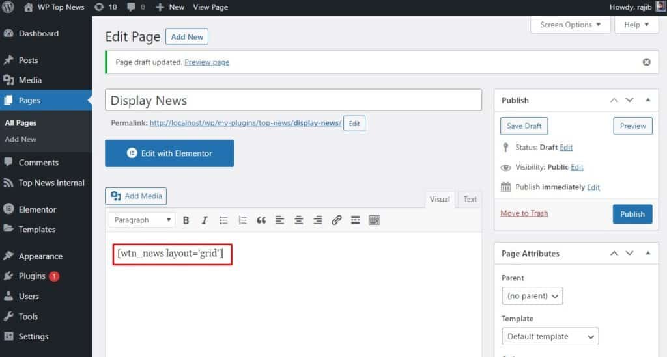
Task: Toggle italic formatting
Action: (205, 220)
